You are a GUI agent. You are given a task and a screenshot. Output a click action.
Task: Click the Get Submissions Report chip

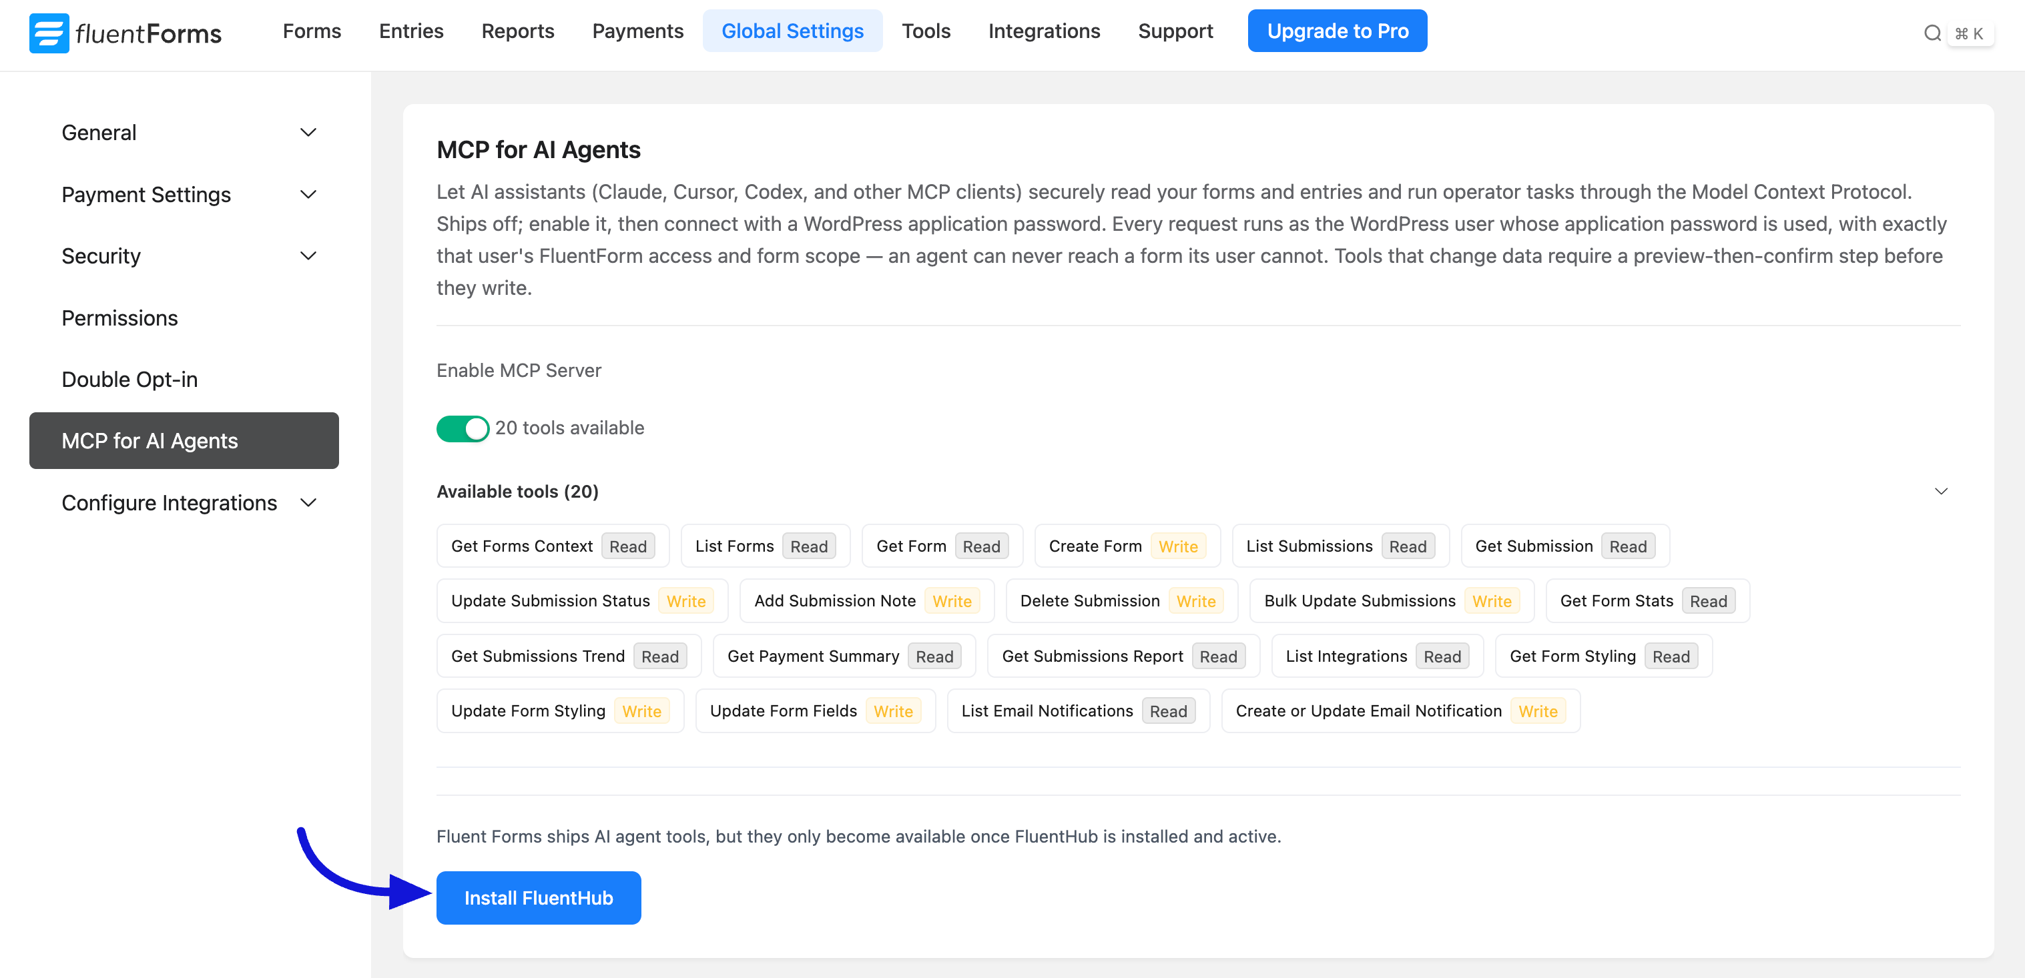point(1123,656)
